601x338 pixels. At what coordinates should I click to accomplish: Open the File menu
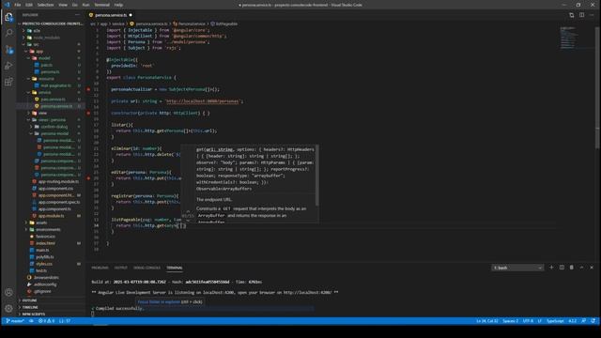point(17,5)
